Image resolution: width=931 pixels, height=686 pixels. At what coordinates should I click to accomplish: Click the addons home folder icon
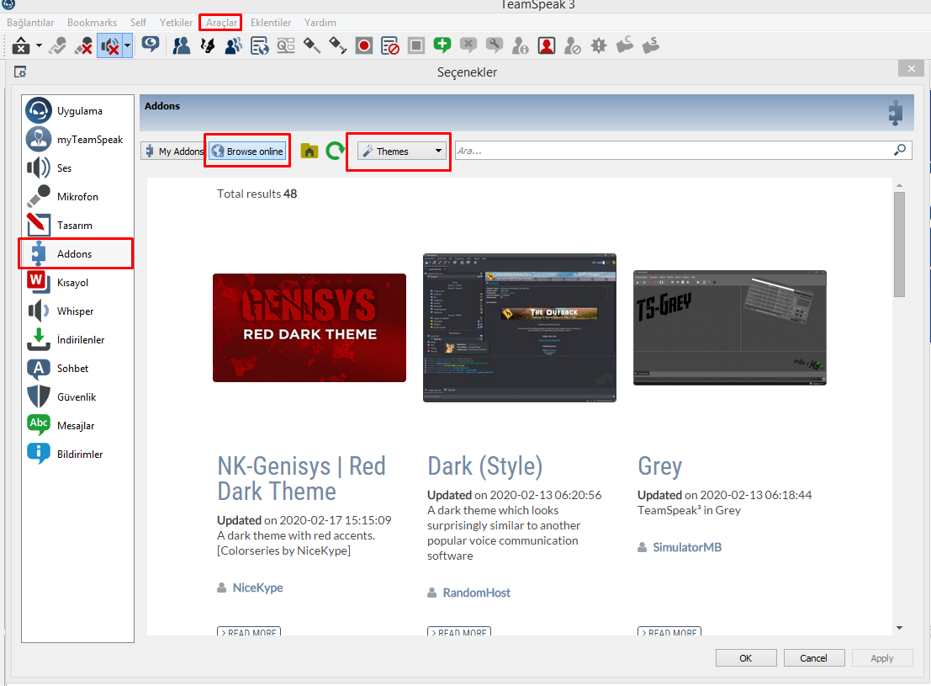(x=309, y=151)
